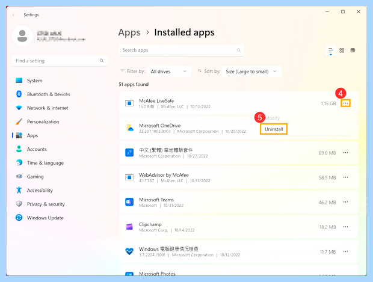
Task: Switch to table view layout
Action: 353,50
